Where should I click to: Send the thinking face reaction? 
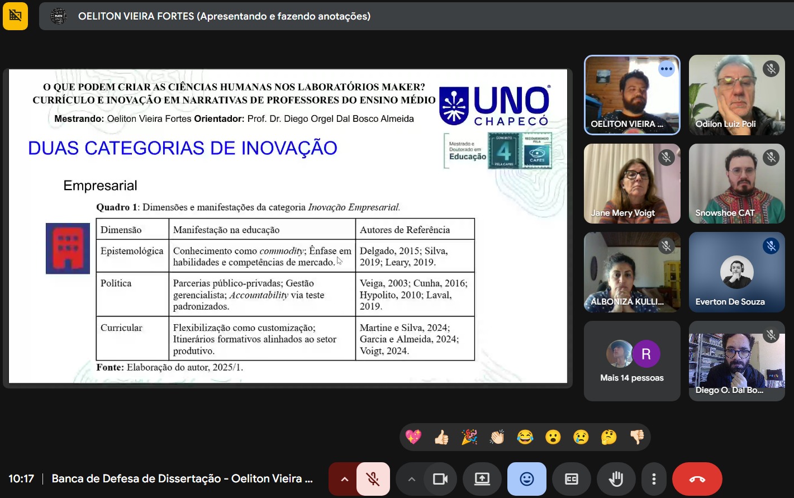609,437
